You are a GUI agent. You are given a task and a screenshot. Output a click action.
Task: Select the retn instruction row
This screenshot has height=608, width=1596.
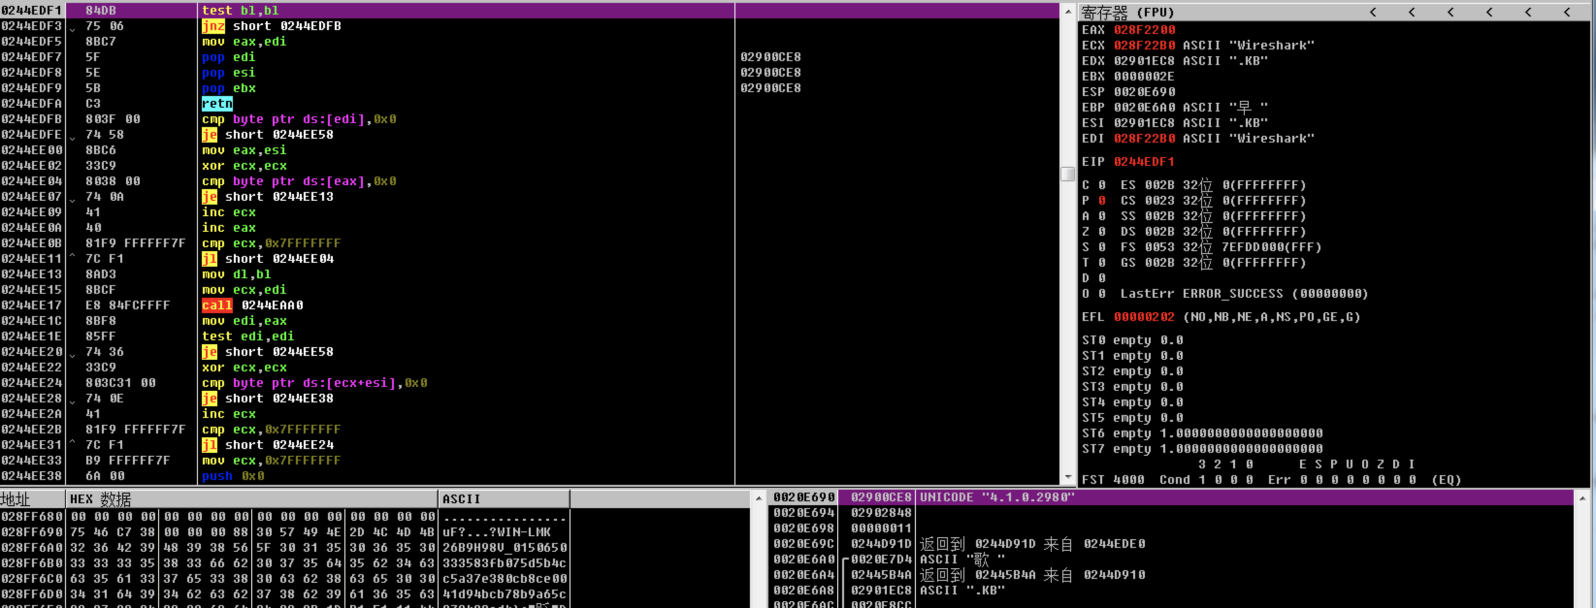click(x=217, y=103)
